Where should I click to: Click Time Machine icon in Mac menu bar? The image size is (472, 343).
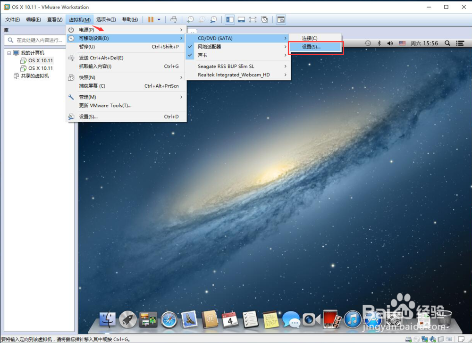[368, 43]
